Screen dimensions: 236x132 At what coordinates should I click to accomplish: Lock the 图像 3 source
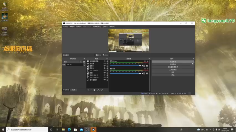click(107, 66)
